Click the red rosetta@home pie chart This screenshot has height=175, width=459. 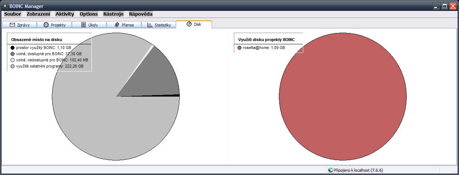(x=343, y=96)
